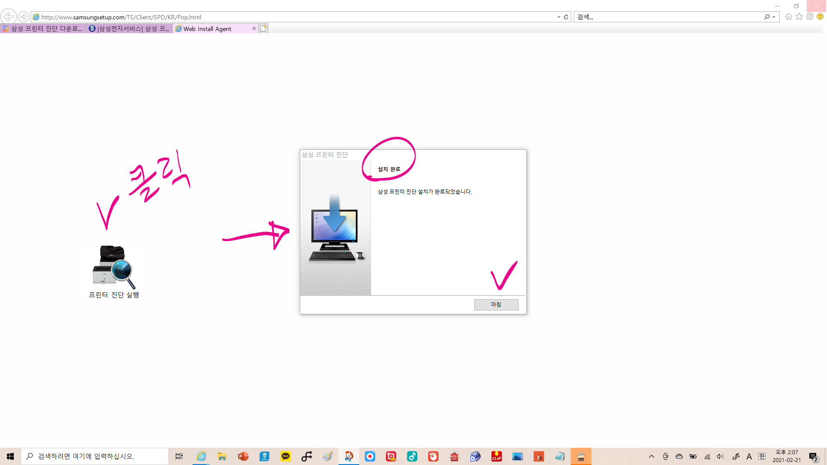
Task: Open the Photos app taskbar icon
Action: [x=518, y=456]
